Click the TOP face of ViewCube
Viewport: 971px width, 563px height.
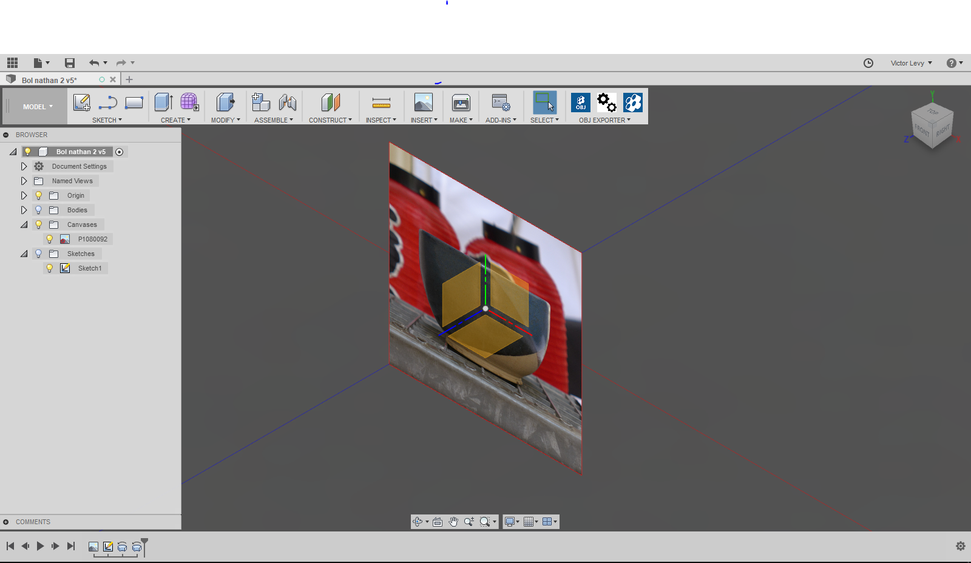(x=933, y=112)
